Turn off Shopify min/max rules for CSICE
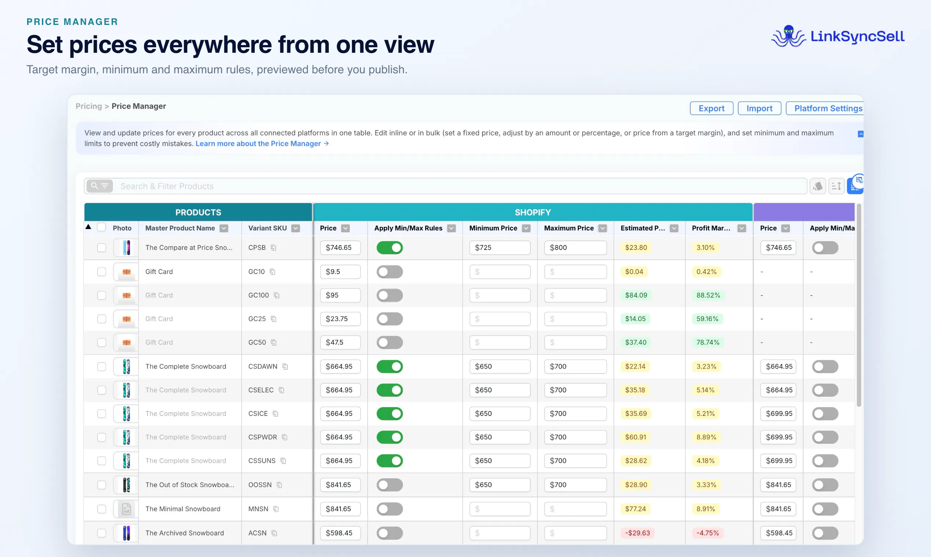 (x=390, y=414)
